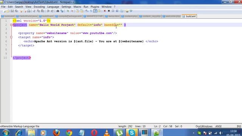Close the current document via toolbar

tap(21, 11)
